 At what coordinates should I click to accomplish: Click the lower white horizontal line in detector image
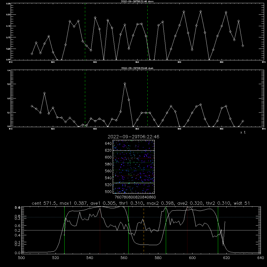tap(134, 183)
